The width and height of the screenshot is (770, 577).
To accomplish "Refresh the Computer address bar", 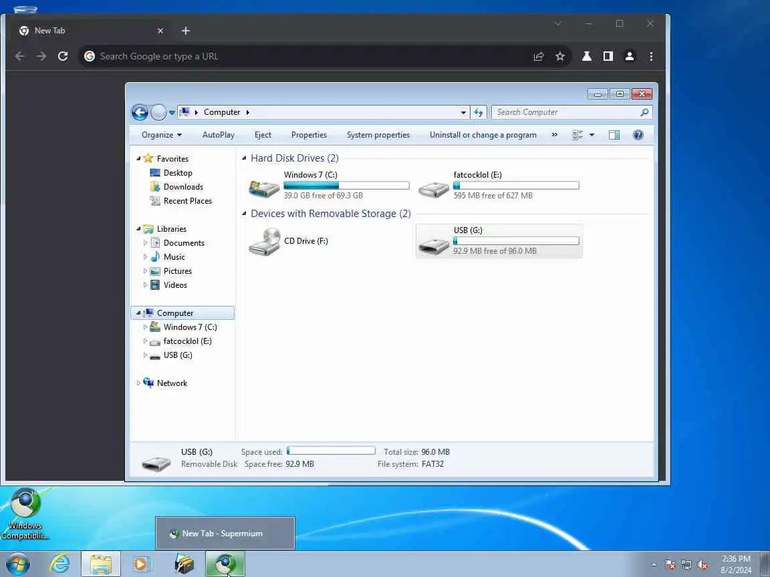I will [x=479, y=112].
